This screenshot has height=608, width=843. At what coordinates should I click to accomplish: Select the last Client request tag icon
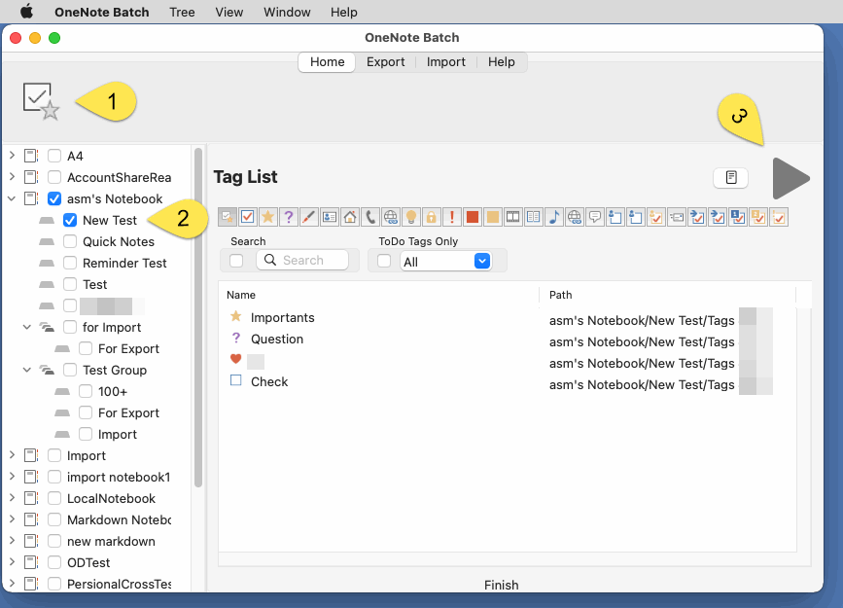779,217
